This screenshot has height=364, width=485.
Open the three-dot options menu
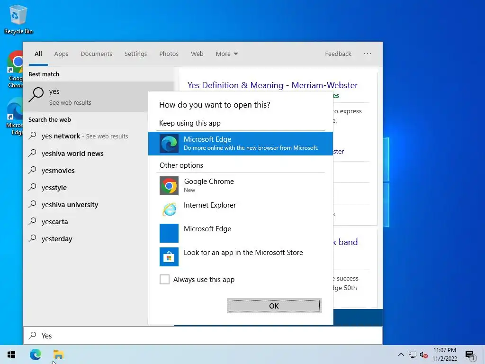[x=367, y=54]
